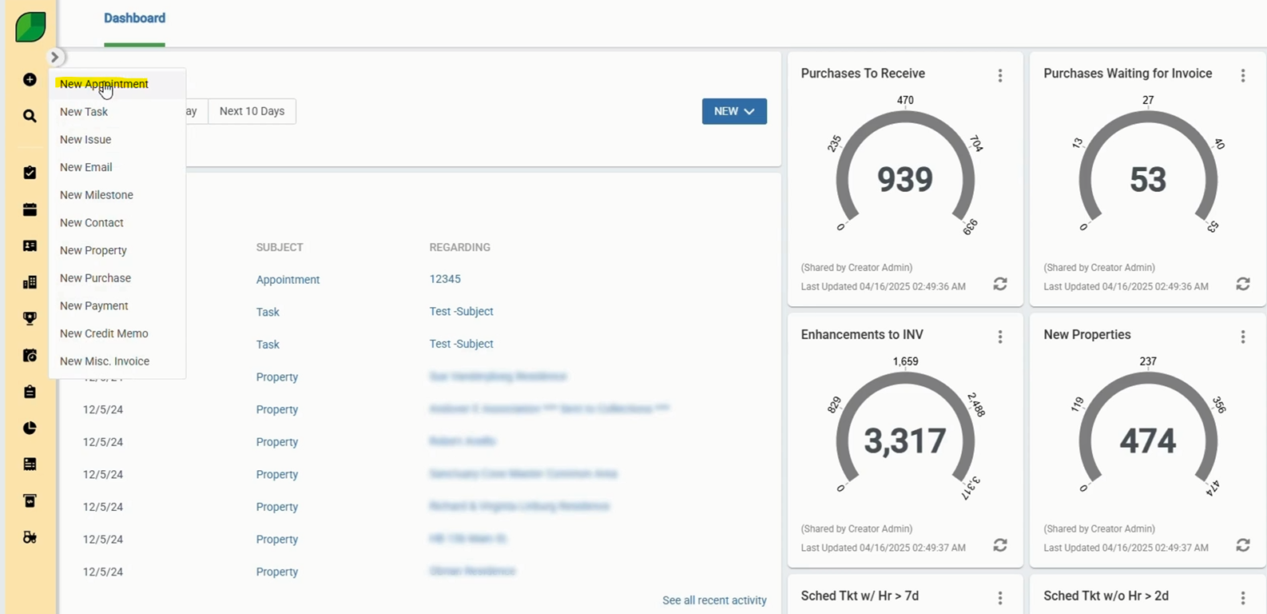Click the 3,317 gauge value
1267x614 pixels.
point(905,441)
